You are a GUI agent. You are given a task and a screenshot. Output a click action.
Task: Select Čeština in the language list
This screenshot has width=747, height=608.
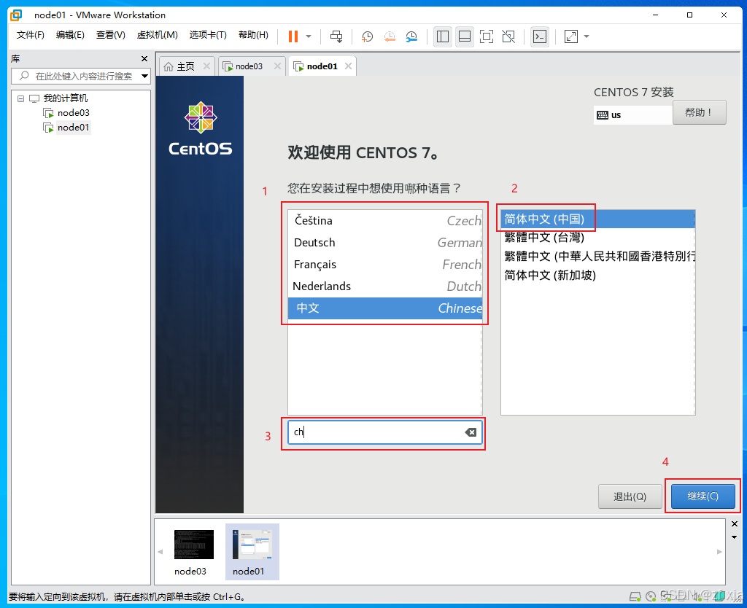(385, 220)
